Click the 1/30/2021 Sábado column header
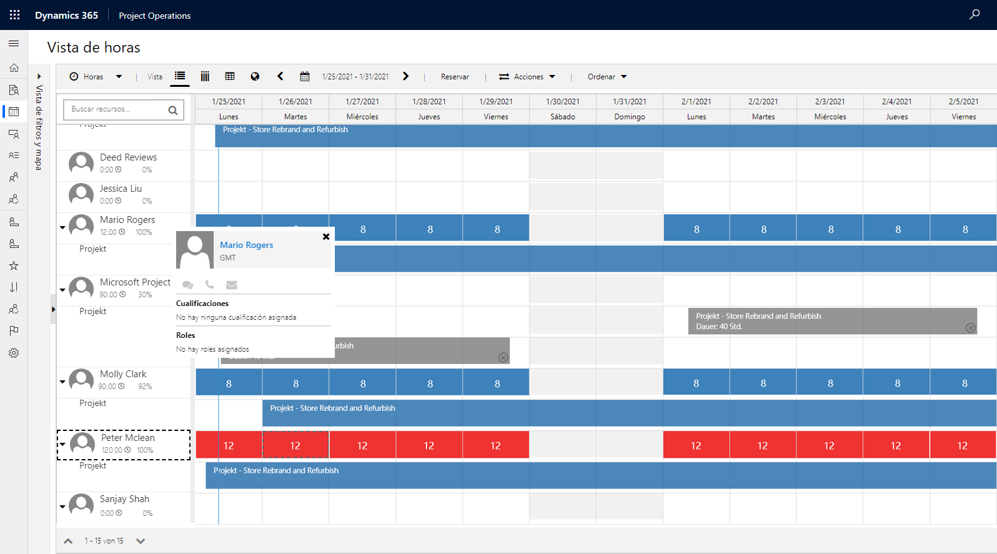 tap(563, 109)
